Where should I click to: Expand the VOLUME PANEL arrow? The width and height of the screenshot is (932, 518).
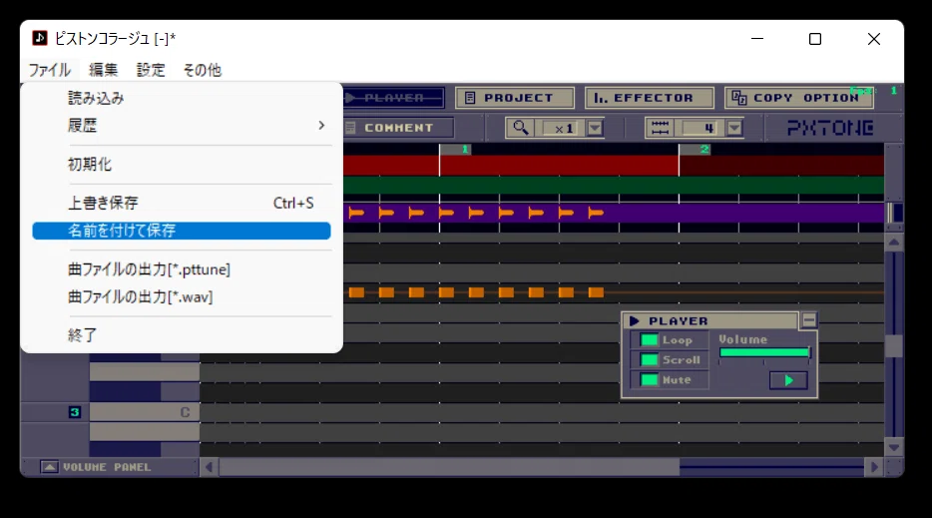pyautogui.click(x=49, y=467)
